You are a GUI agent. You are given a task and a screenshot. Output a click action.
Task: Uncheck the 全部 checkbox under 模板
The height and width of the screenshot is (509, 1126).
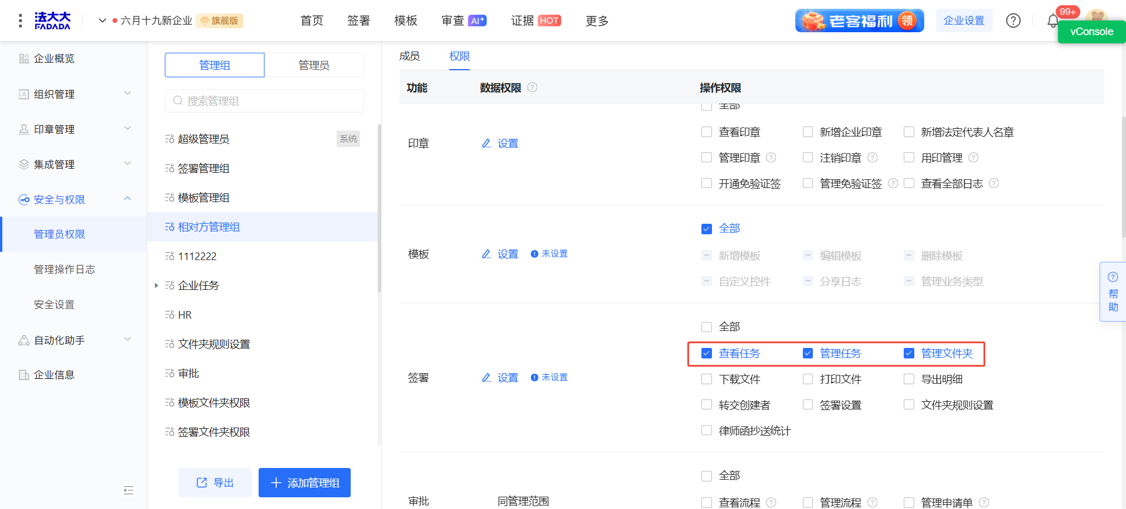[707, 228]
